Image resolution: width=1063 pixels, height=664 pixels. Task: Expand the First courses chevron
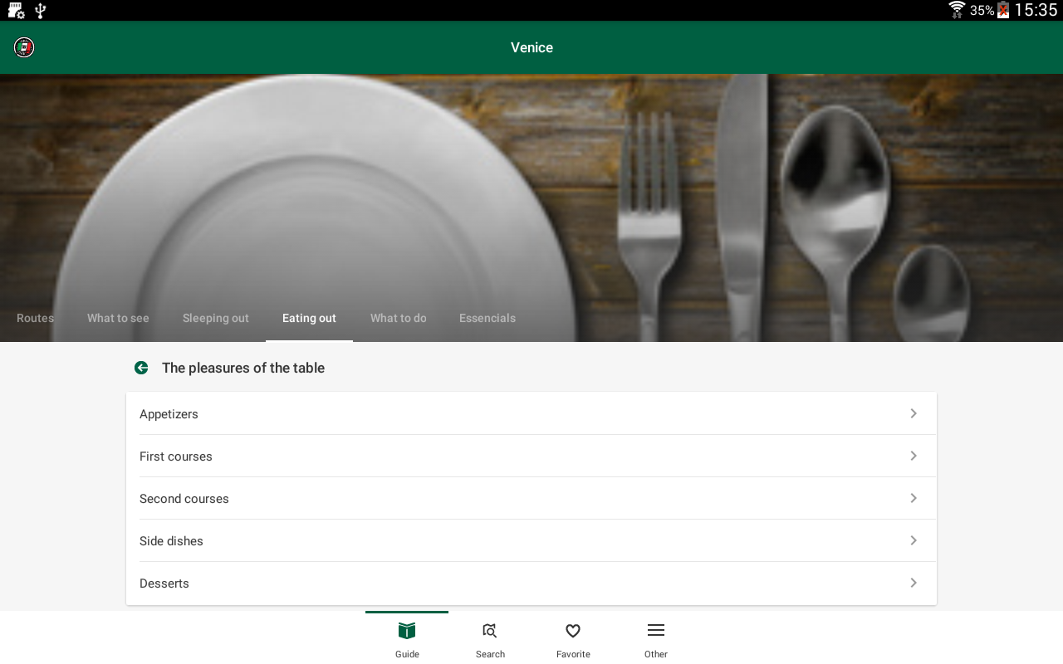point(914,456)
